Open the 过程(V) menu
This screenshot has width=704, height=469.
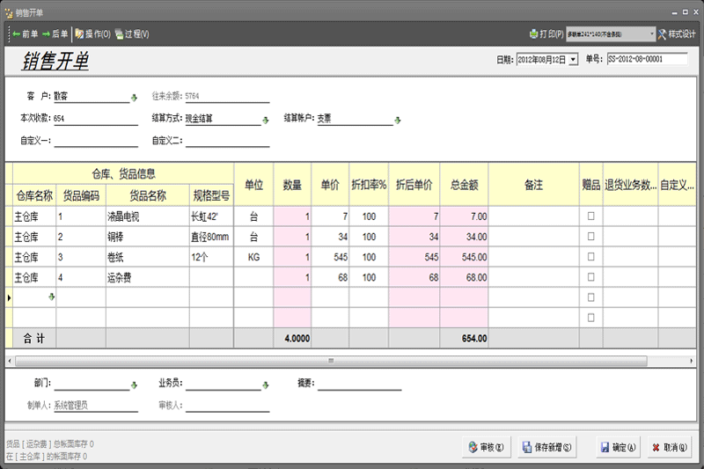click(x=132, y=34)
